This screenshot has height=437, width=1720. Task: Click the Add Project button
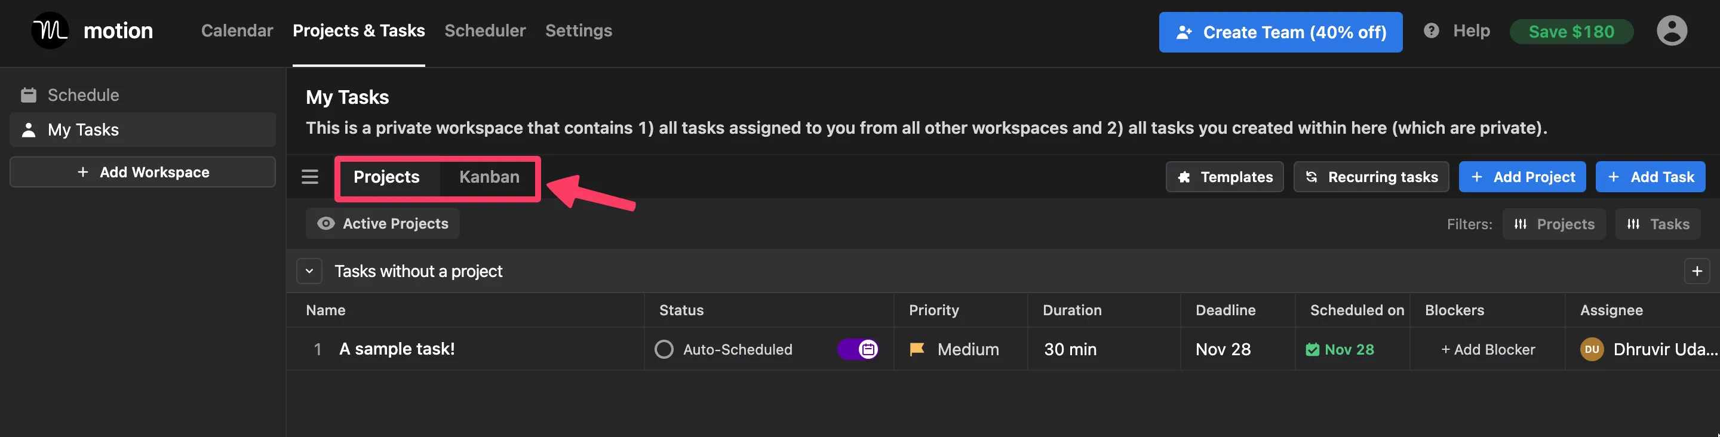coord(1522,177)
